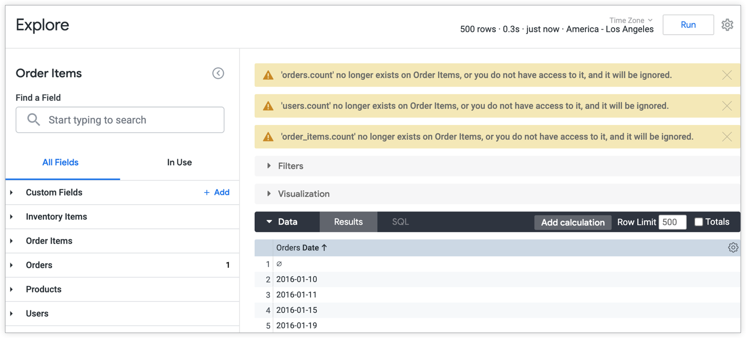Dismiss the 'users.count' warning message
Viewport: 746px width, 338px height.
[727, 106]
